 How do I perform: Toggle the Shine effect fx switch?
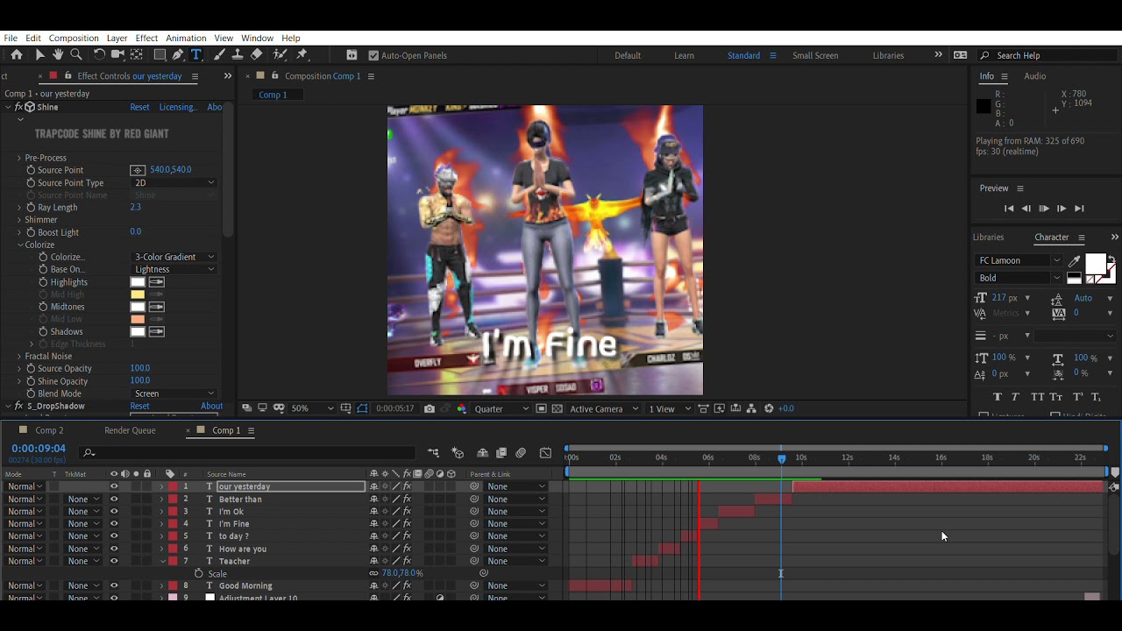pos(18,107)
